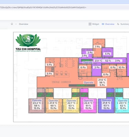The image size is (129, 137).
Task: Switch to the Widget view tab
Action: point(94,24)
